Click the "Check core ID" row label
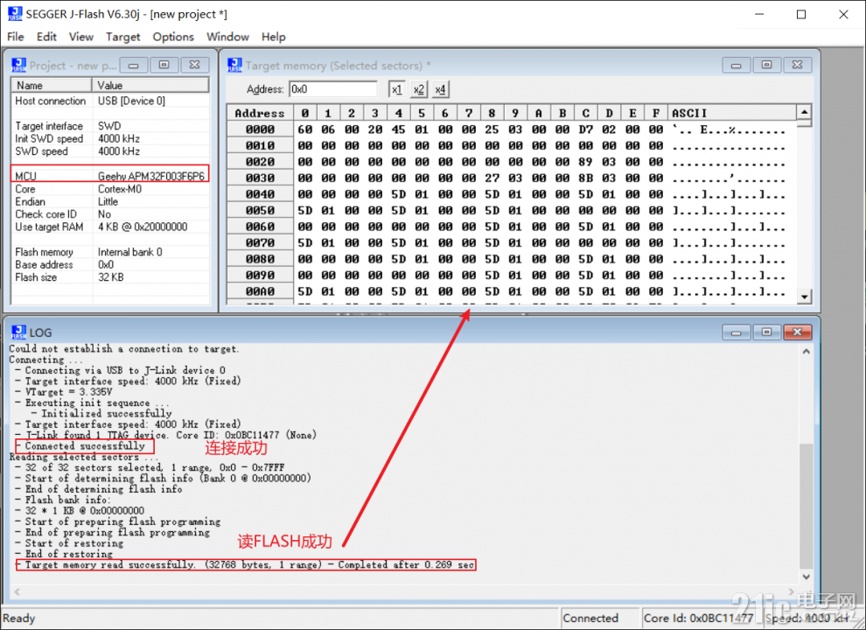The image size is (866, 630). pyautogui.click(x=45, y=213)
